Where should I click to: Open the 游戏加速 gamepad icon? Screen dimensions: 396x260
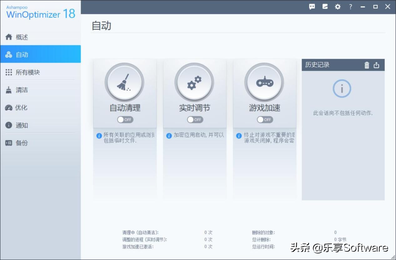(x=264, y=82)
